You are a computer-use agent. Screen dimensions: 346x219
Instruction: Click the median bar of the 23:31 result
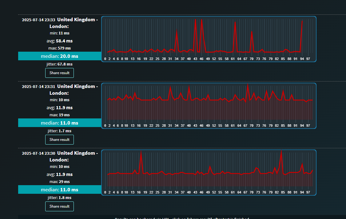point(60,123)
